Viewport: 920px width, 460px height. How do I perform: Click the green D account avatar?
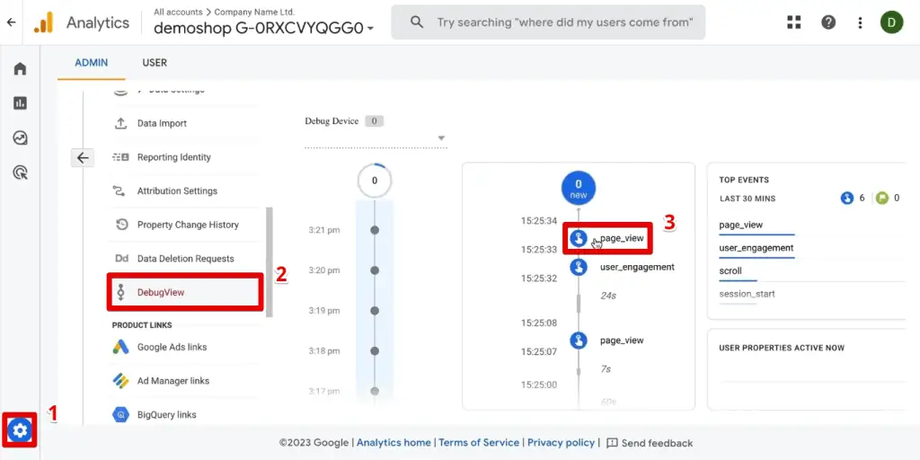pos(891,22)
